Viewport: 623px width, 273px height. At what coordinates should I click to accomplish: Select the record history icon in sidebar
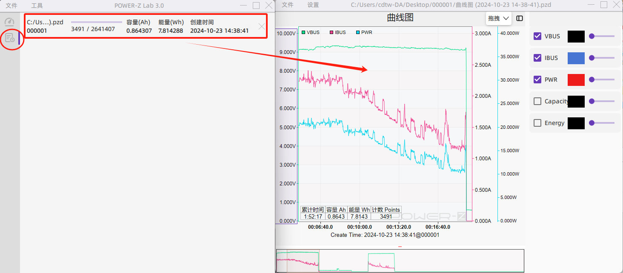[9, 38]
